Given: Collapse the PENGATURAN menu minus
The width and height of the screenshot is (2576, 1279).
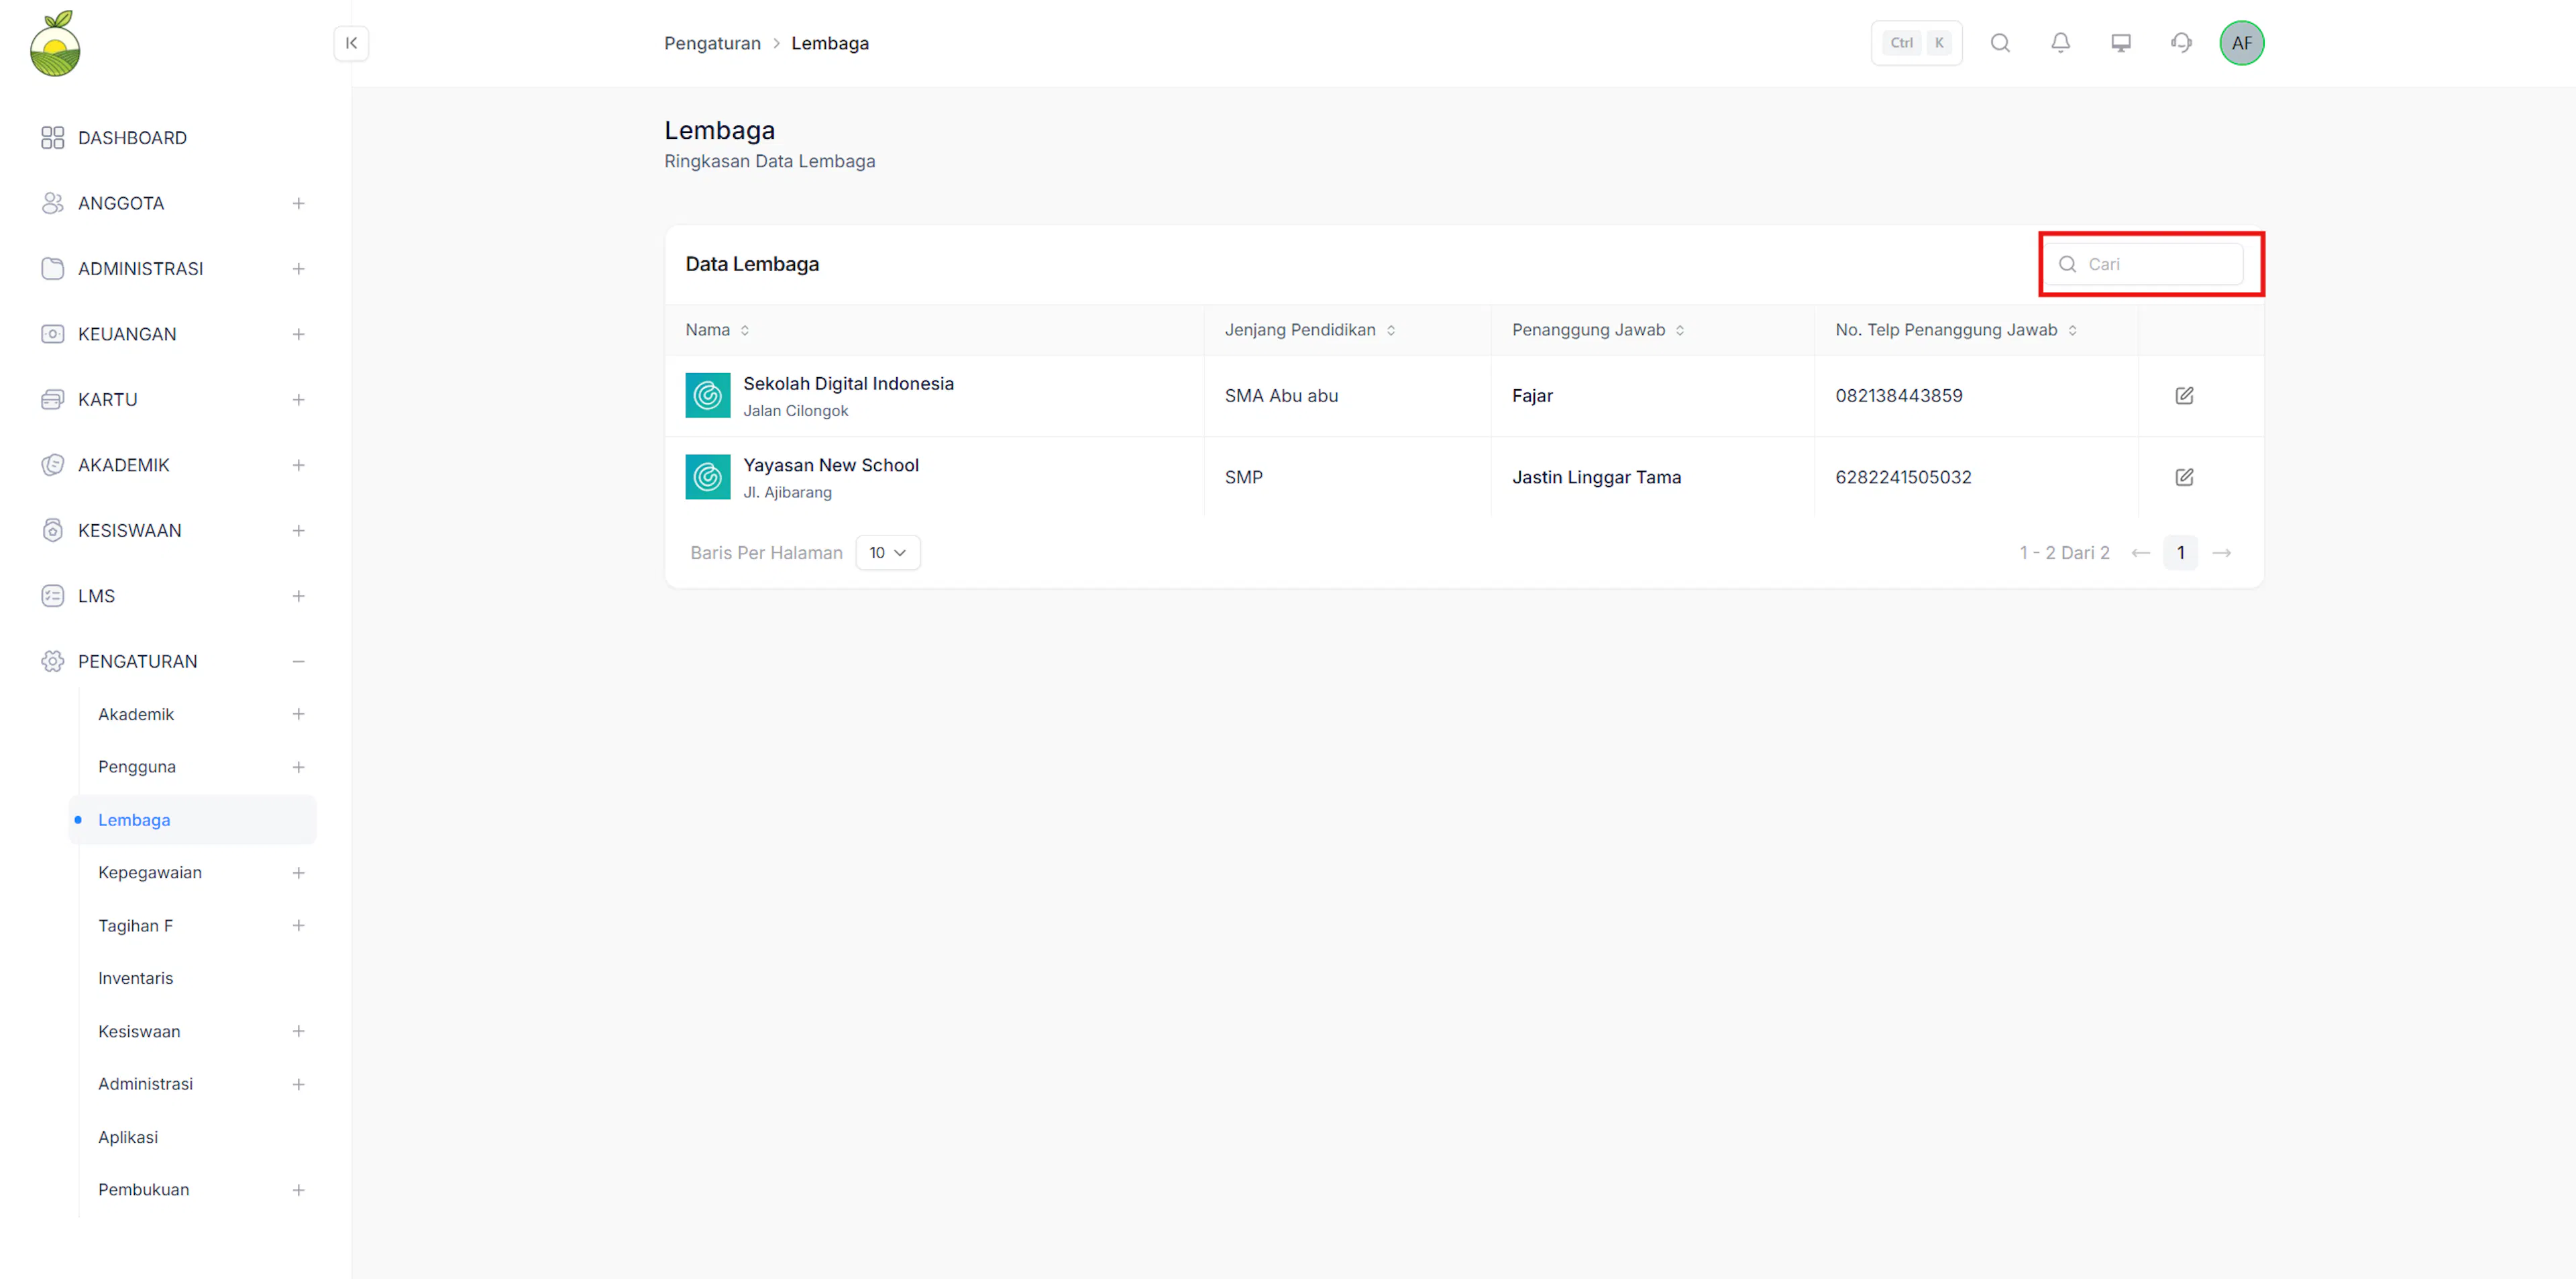Looking at the screenshot, I should pyautogui.click(x=298, y=661).
